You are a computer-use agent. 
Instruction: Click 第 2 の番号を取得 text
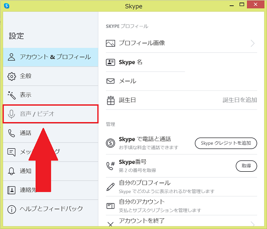tap(138, 170)
